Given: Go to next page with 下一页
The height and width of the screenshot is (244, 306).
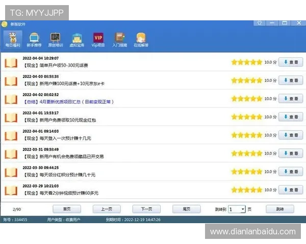Looking at the screenshot, I should (x=146, y=209).
